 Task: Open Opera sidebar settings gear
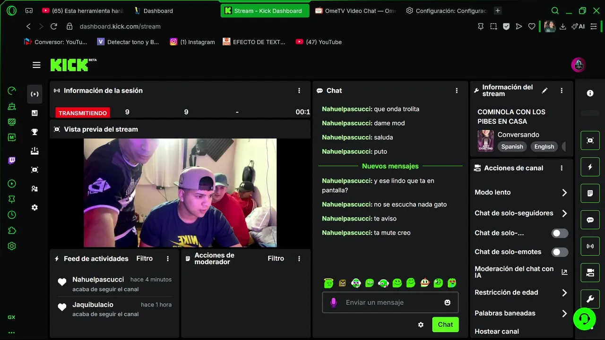tap(12, 246)
